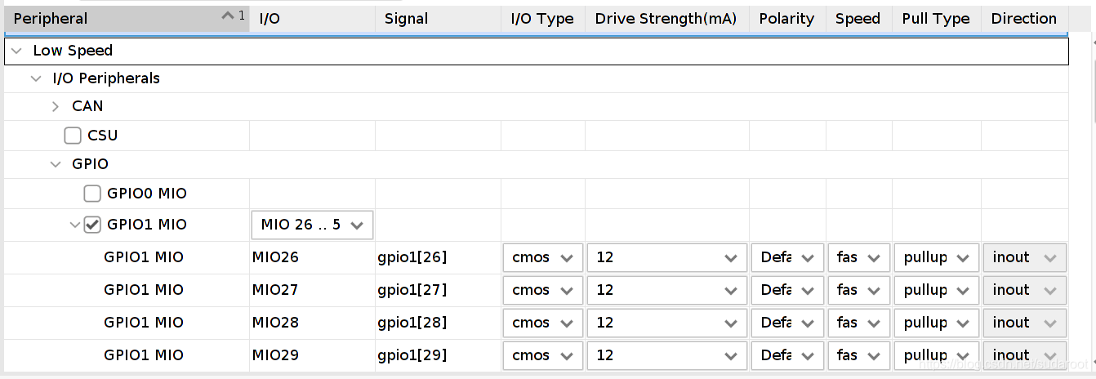The height and width of the screenshot is (379, 1096).
Task: Click the Drive Strength(mA) column header
Action: 666,19
